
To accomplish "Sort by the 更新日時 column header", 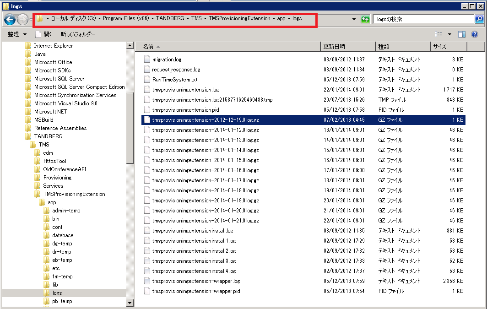I will coord(348,47).
